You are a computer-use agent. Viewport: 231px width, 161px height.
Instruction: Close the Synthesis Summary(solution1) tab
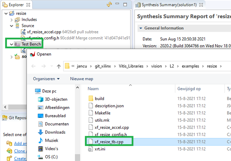pos(201,5)
